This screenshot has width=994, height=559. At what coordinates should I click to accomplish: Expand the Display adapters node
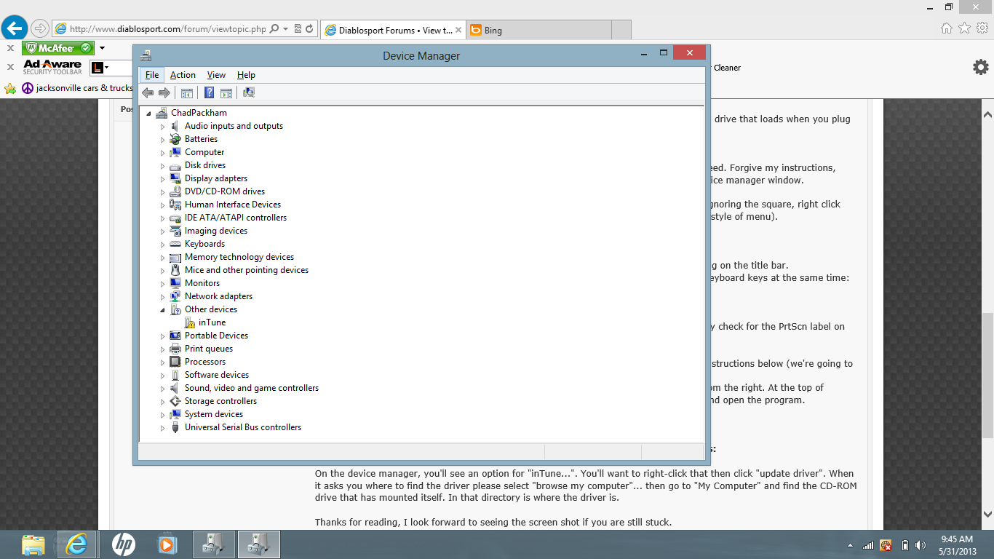click(163, 179)
